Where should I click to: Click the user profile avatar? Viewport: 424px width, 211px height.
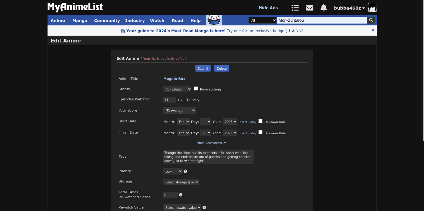click(x=372, y=8)
